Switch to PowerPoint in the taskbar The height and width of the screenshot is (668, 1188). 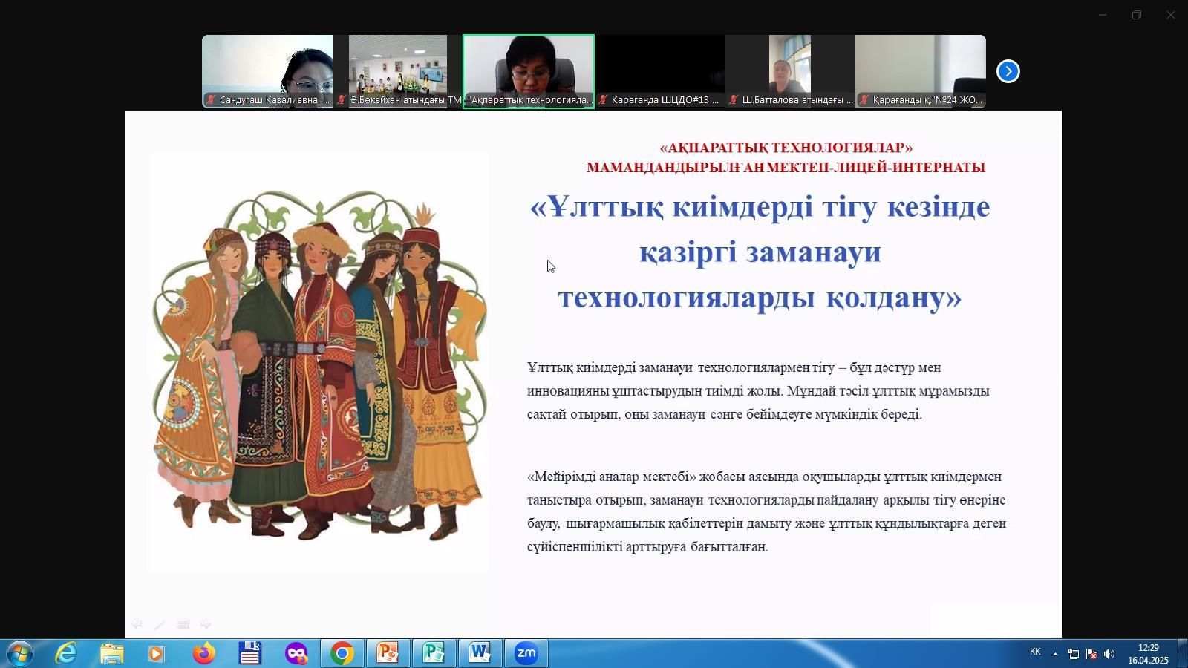click(x=388, y=653)
